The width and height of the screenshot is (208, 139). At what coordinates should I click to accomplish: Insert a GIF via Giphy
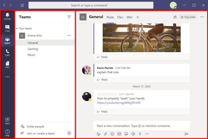(119, 134)
